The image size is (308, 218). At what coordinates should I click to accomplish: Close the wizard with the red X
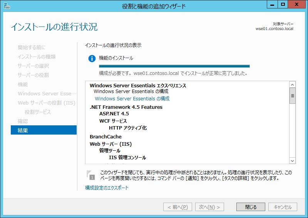[x=296, y=4]
